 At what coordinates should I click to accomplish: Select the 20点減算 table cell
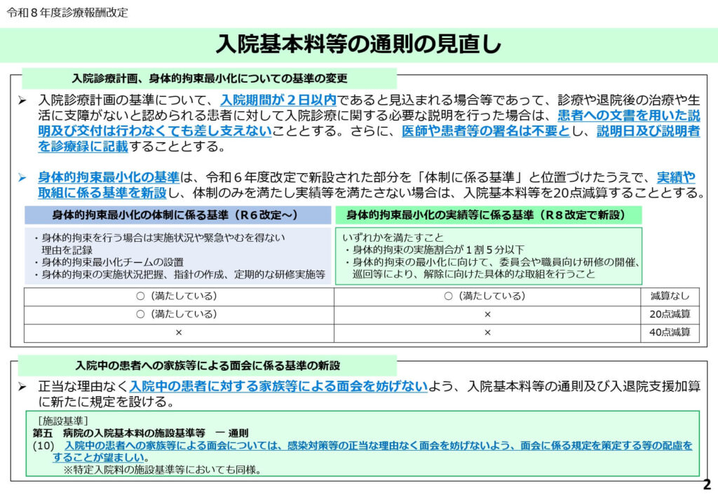click(x=670, y=314)
